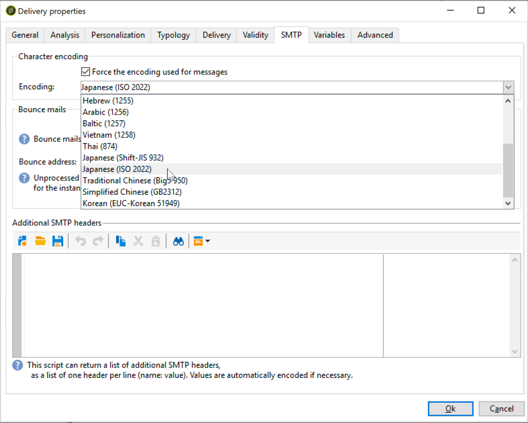Viewport: 528px width, 423px height.
Task: Click the Undo arrow icon
Action: pyautogui.click(x=81, y=241)
